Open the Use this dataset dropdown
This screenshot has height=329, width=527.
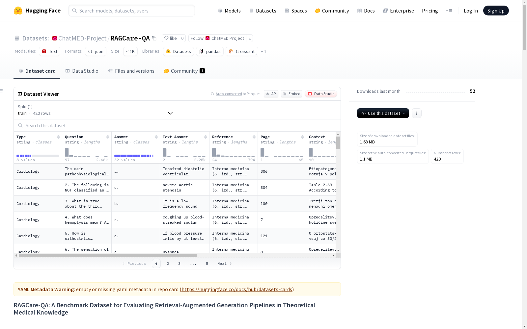coord(383,113)
